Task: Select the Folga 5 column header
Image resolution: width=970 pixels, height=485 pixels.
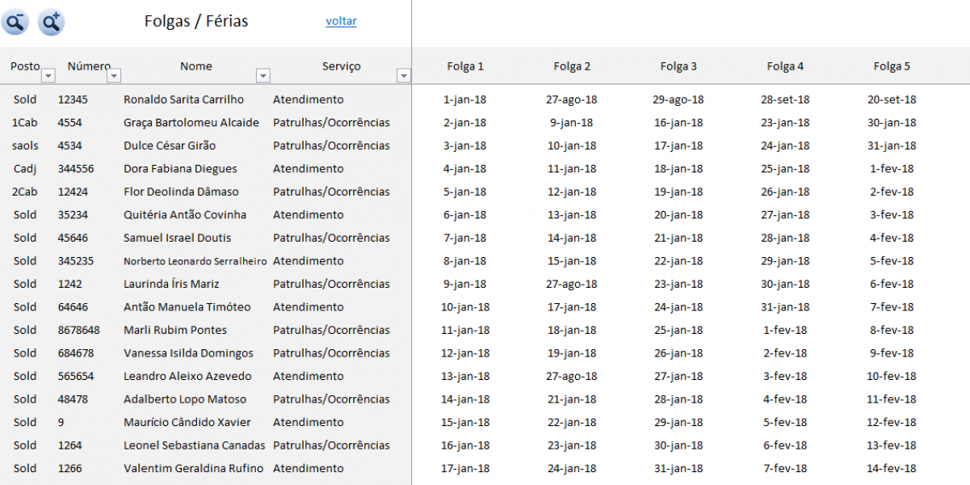Action: tap(892, 66)
